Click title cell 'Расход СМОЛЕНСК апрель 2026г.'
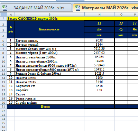 33,19
